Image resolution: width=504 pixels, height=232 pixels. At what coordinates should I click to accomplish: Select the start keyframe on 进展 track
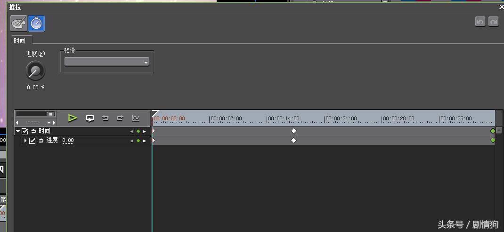pyautogui.click(x=154, y=141)
